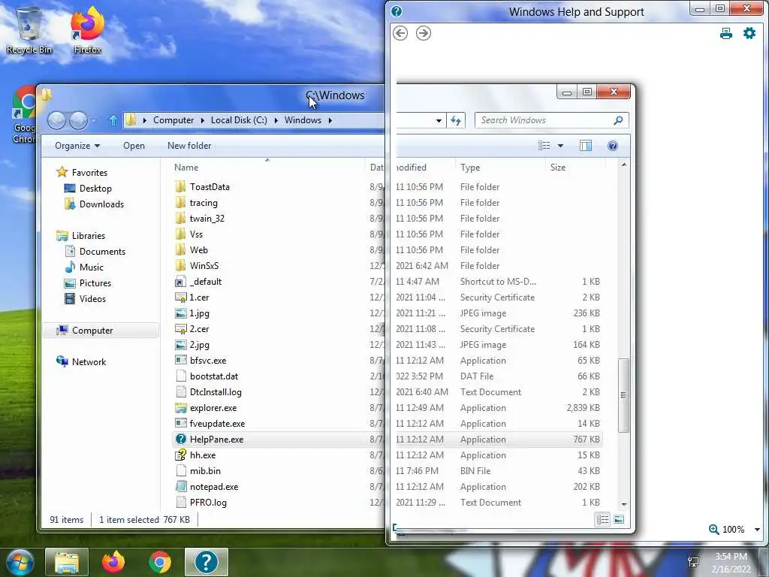
Task: Sort files by the Name column
Action: coord(186,168)
